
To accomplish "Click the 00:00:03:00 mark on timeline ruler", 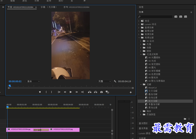I will pos(53,105).
